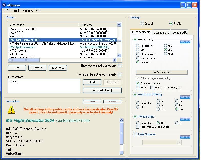Enable Super- transparency AA checkbox
The width and height of the screenshot is (215, 160).
(152, 87)
